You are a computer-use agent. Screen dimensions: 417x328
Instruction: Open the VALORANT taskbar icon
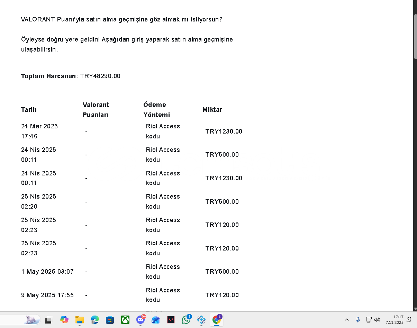point(171,320)
